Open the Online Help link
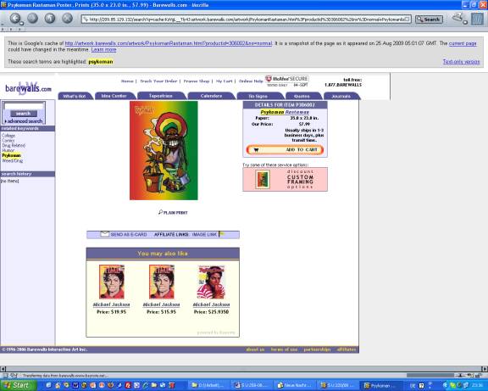 click(x=251, y=81)
